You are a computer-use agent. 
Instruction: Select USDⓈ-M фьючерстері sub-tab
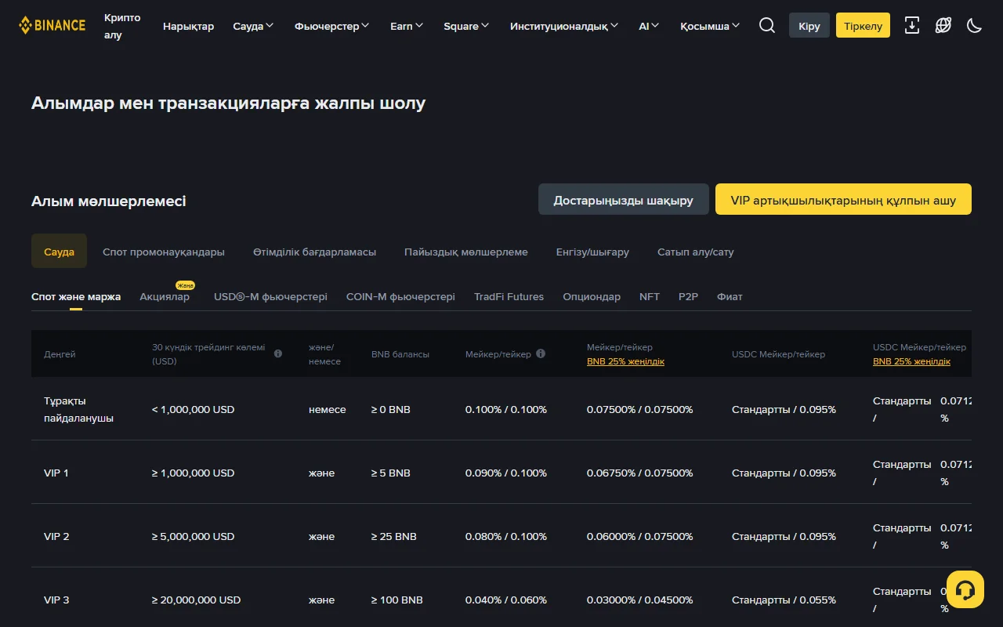[270, 296]
